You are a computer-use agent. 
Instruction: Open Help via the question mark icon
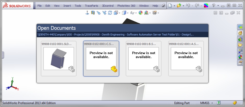(214, 6)
